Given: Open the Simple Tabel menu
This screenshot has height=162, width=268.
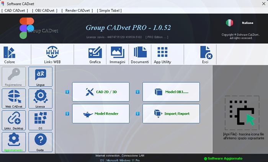Looking at the screenshot, I should tap(109, 11).
